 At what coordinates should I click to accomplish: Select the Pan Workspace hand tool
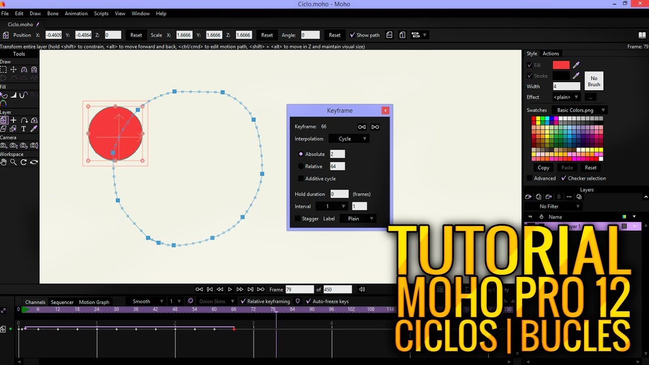(4, 162)
